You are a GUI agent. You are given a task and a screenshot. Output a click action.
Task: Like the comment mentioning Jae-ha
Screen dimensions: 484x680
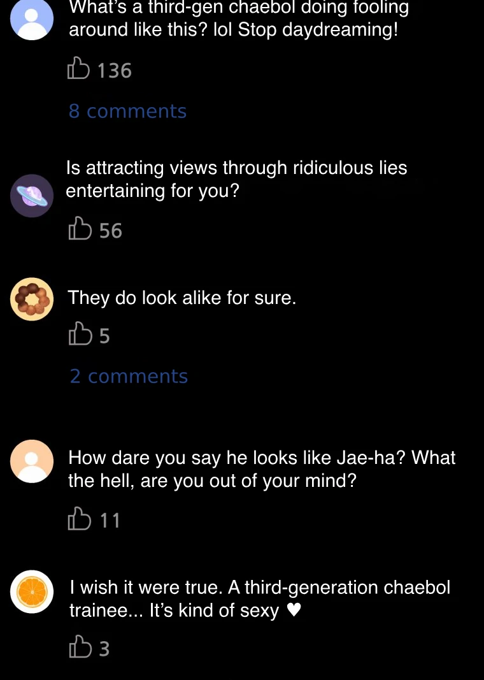click(79, 519)
